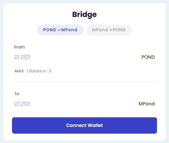Click the MPond currency label
Screen dimensions: 169x143
(146, 104)
